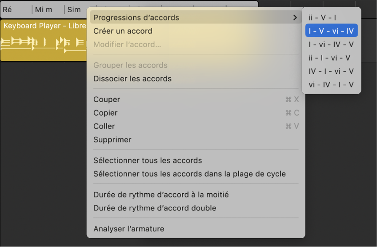Run Analyser l'armature
The height and width of the screenshot is (247, 377).
129,229
